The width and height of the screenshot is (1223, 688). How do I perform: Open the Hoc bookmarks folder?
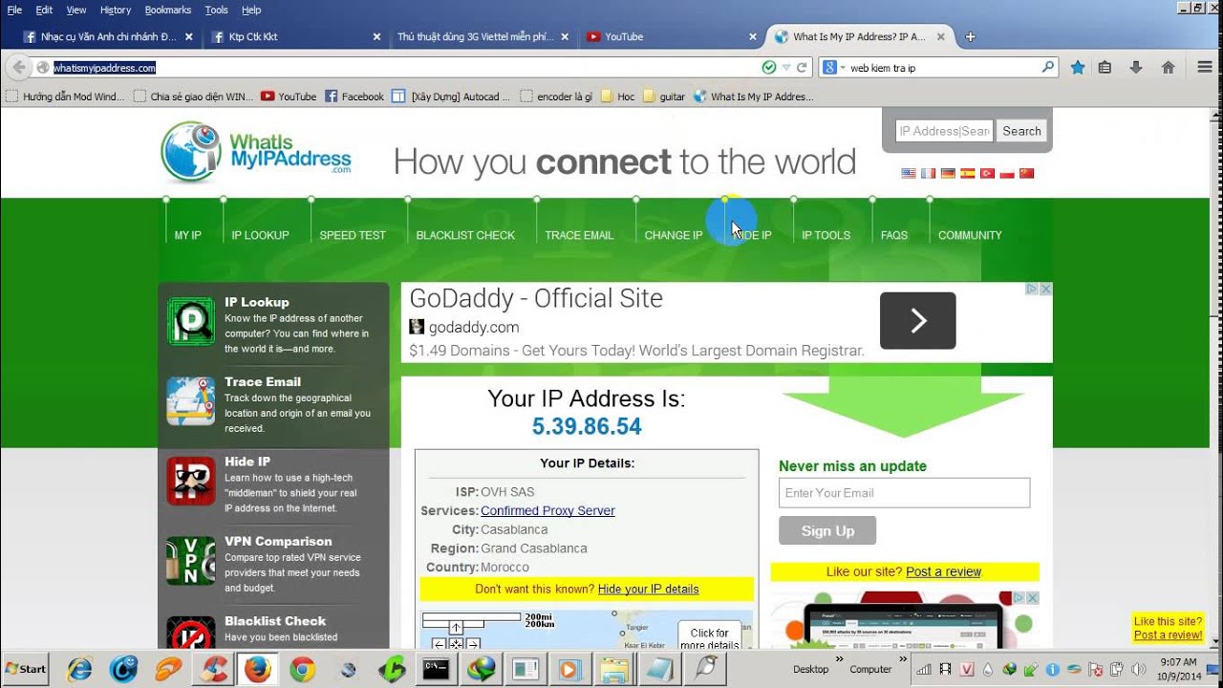coord(617,97)
